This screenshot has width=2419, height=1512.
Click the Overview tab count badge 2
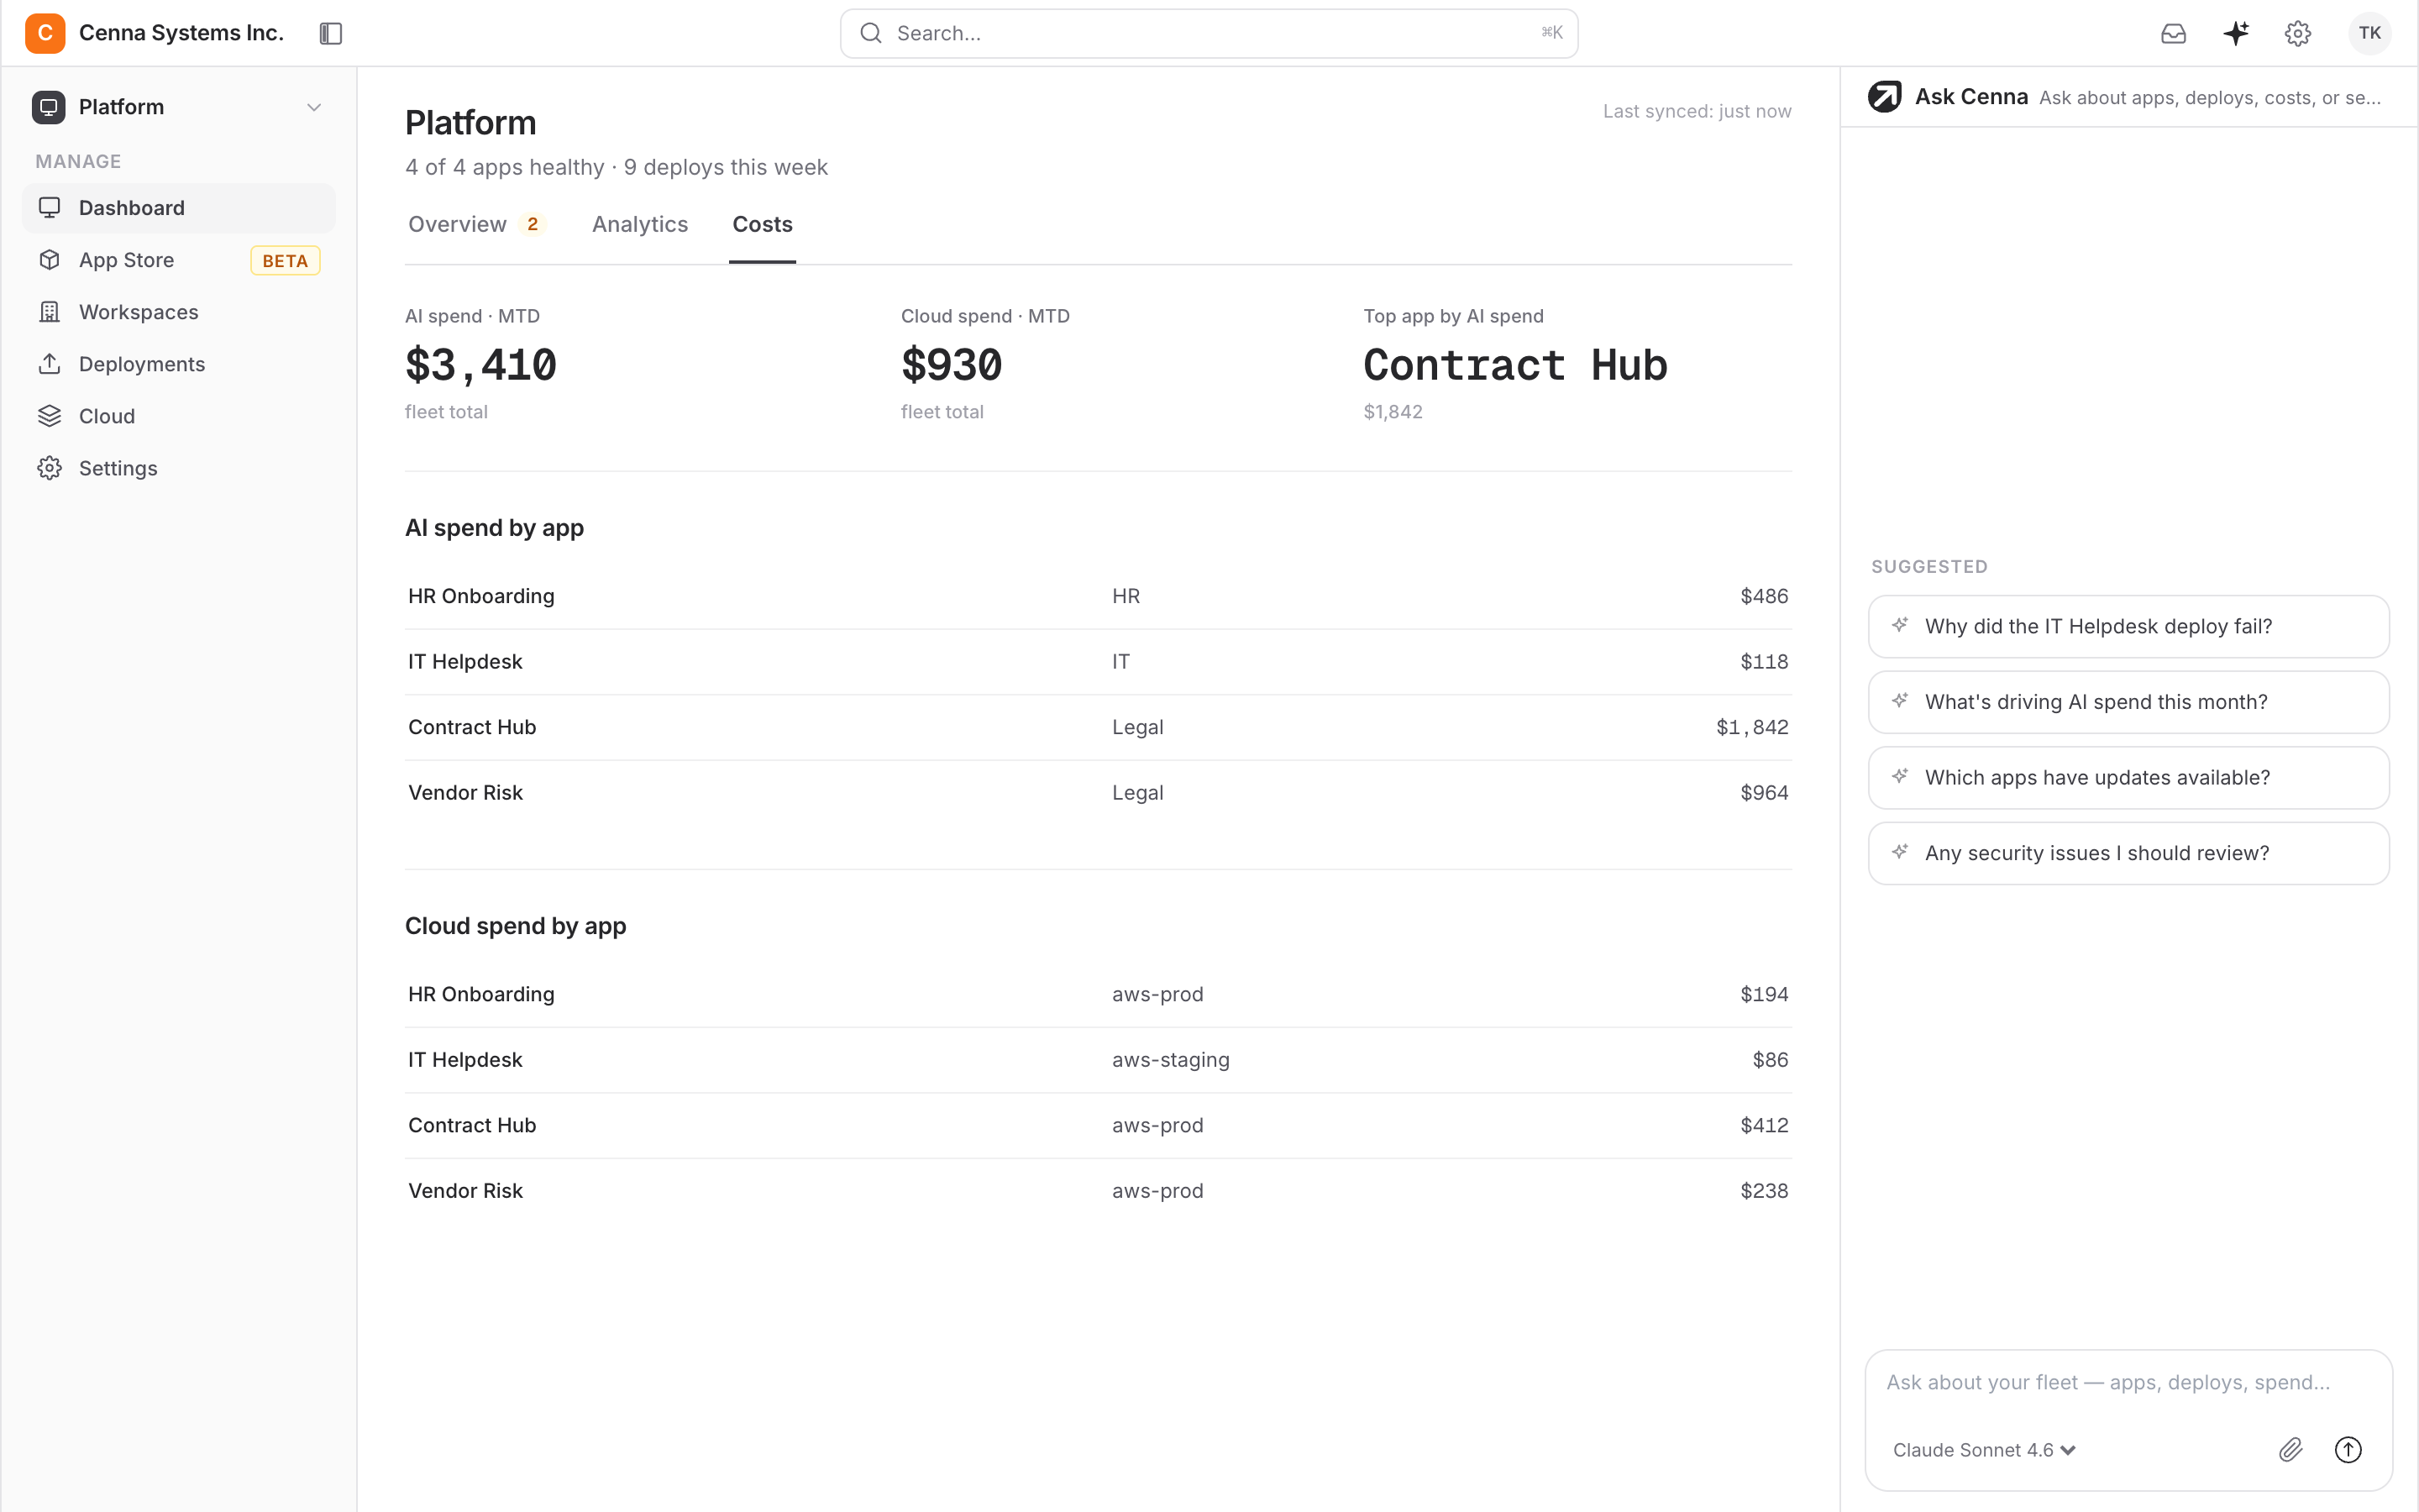[533, 224]
